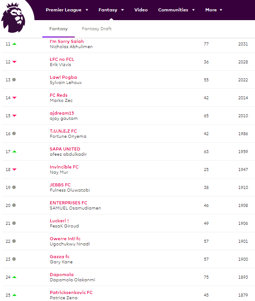This screenshot has width=255, height=301.
Task: Open the SAPA UNITED team link
Action: click(65, 149)
